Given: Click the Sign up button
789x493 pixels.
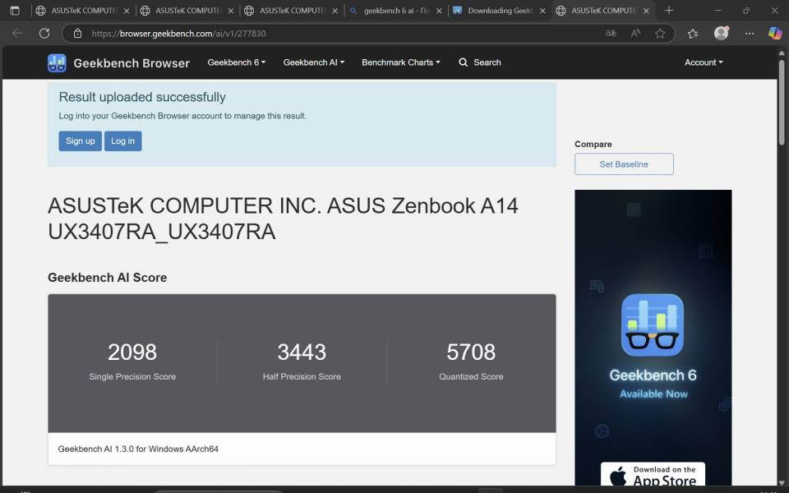Looking at the screenshot, I should [x=80, y=141].
